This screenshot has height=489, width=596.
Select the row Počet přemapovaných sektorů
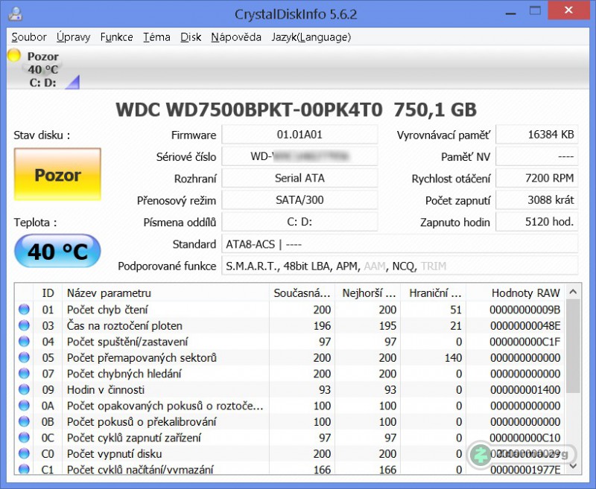click(x=290, y=357)
